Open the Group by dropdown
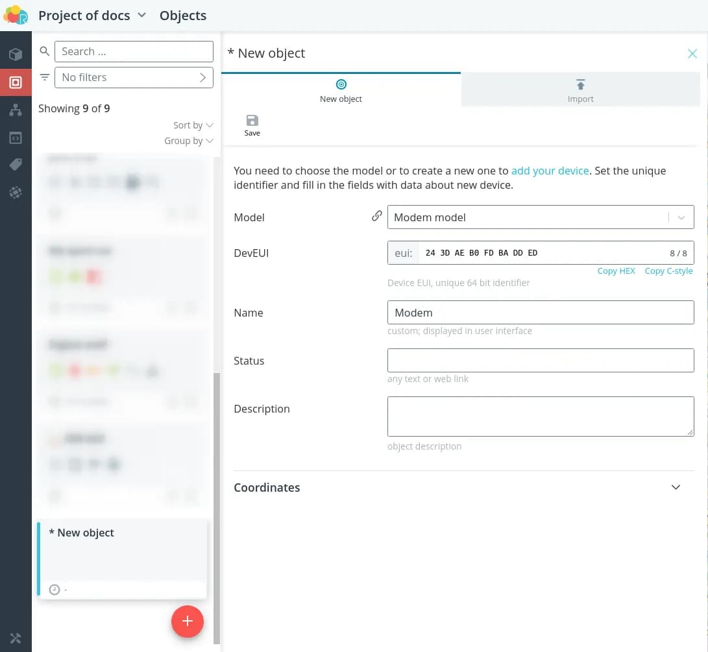Screen dimensions: 708x652 (188, 141)
